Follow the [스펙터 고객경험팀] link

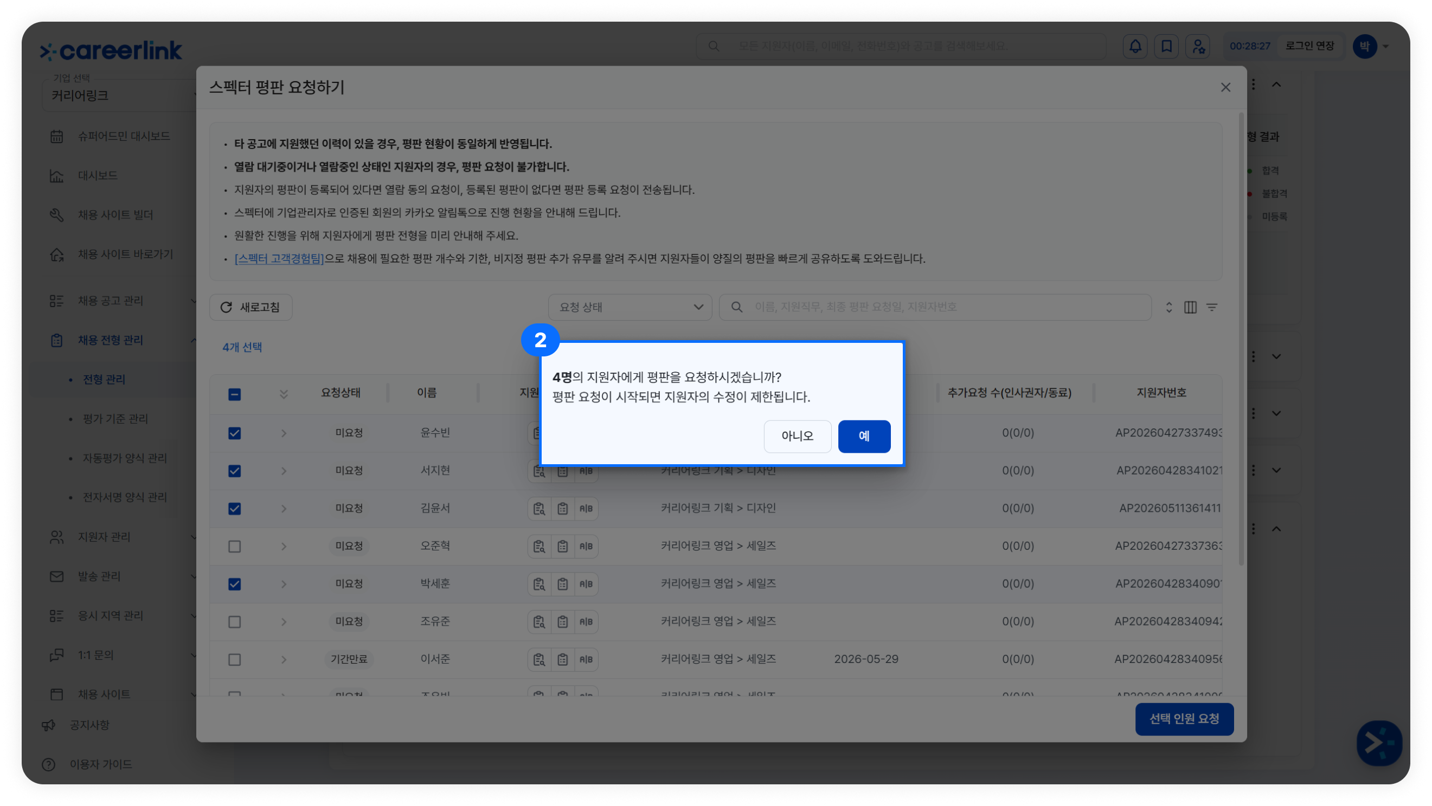(x=279, y=259)
